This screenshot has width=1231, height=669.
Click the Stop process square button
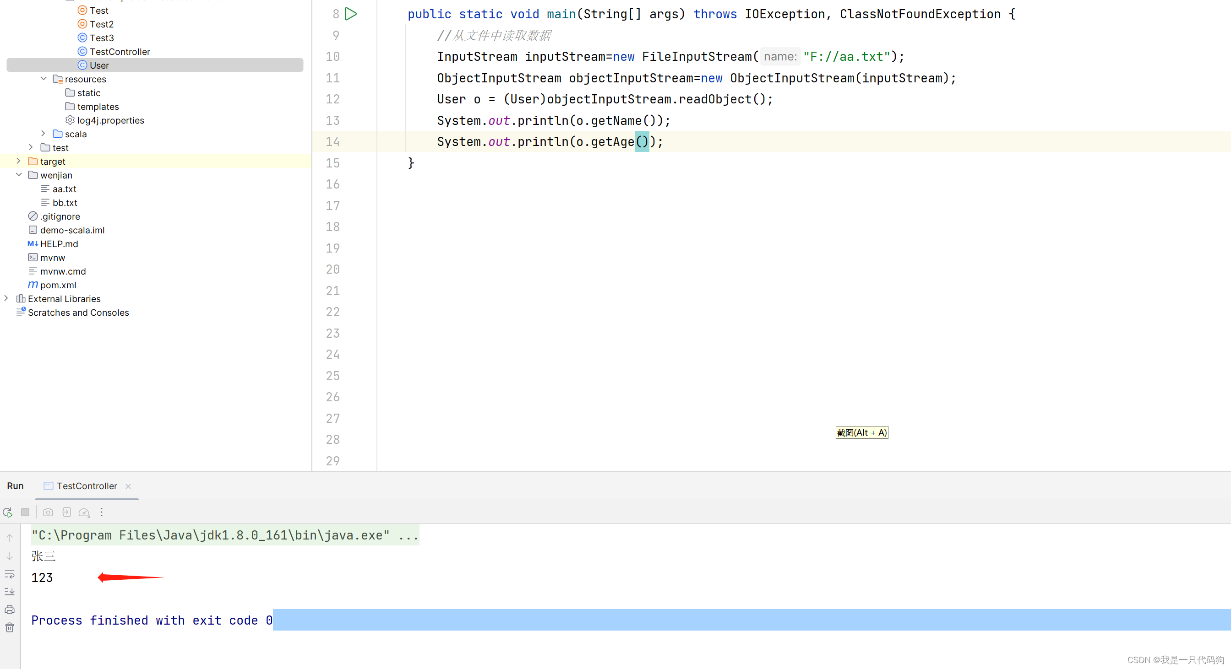click(x=25, y=513)
